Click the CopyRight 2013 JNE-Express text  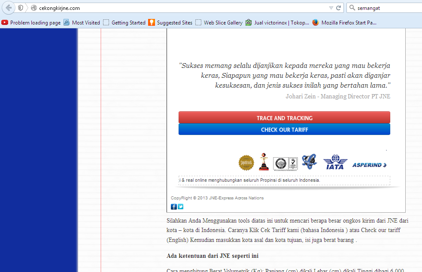pyautogui.click(x=217, y=198)
